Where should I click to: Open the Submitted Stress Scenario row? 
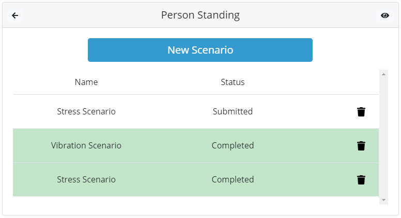point(196,111)
